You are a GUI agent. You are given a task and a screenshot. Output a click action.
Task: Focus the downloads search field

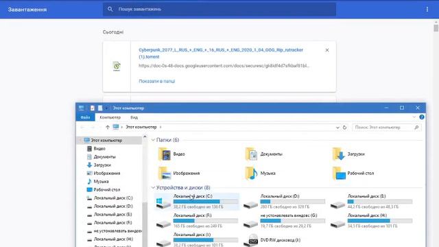(219, 9)
